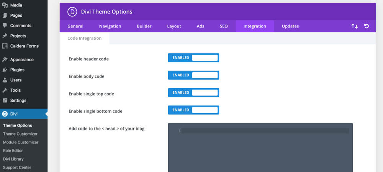Click the reset options icon
Screen dimensions: 383x172
coord(367,26)
